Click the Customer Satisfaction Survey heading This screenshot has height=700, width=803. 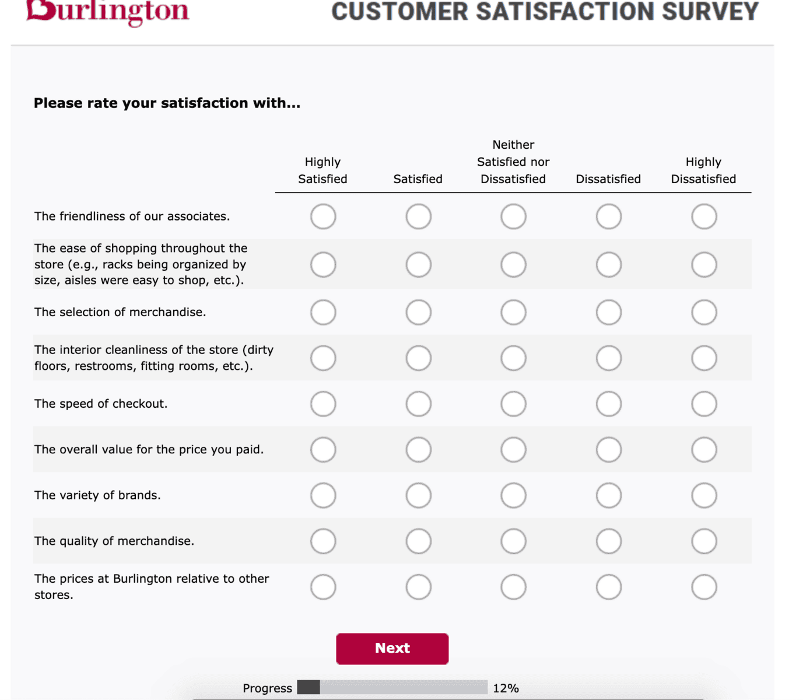coord(545,12)
